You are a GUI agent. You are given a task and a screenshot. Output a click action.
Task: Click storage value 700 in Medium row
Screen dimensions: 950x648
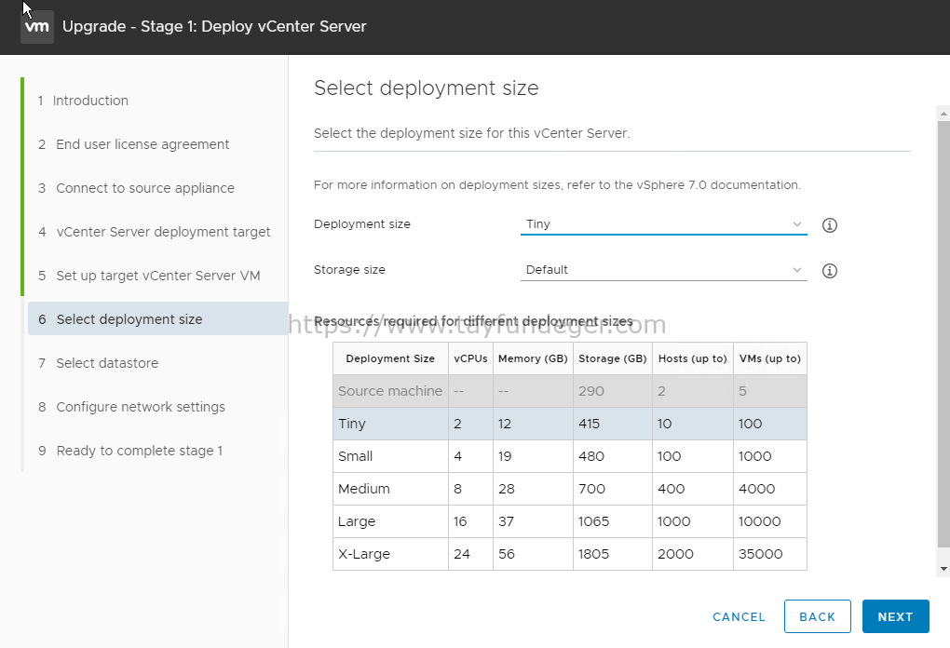point(592,489)
